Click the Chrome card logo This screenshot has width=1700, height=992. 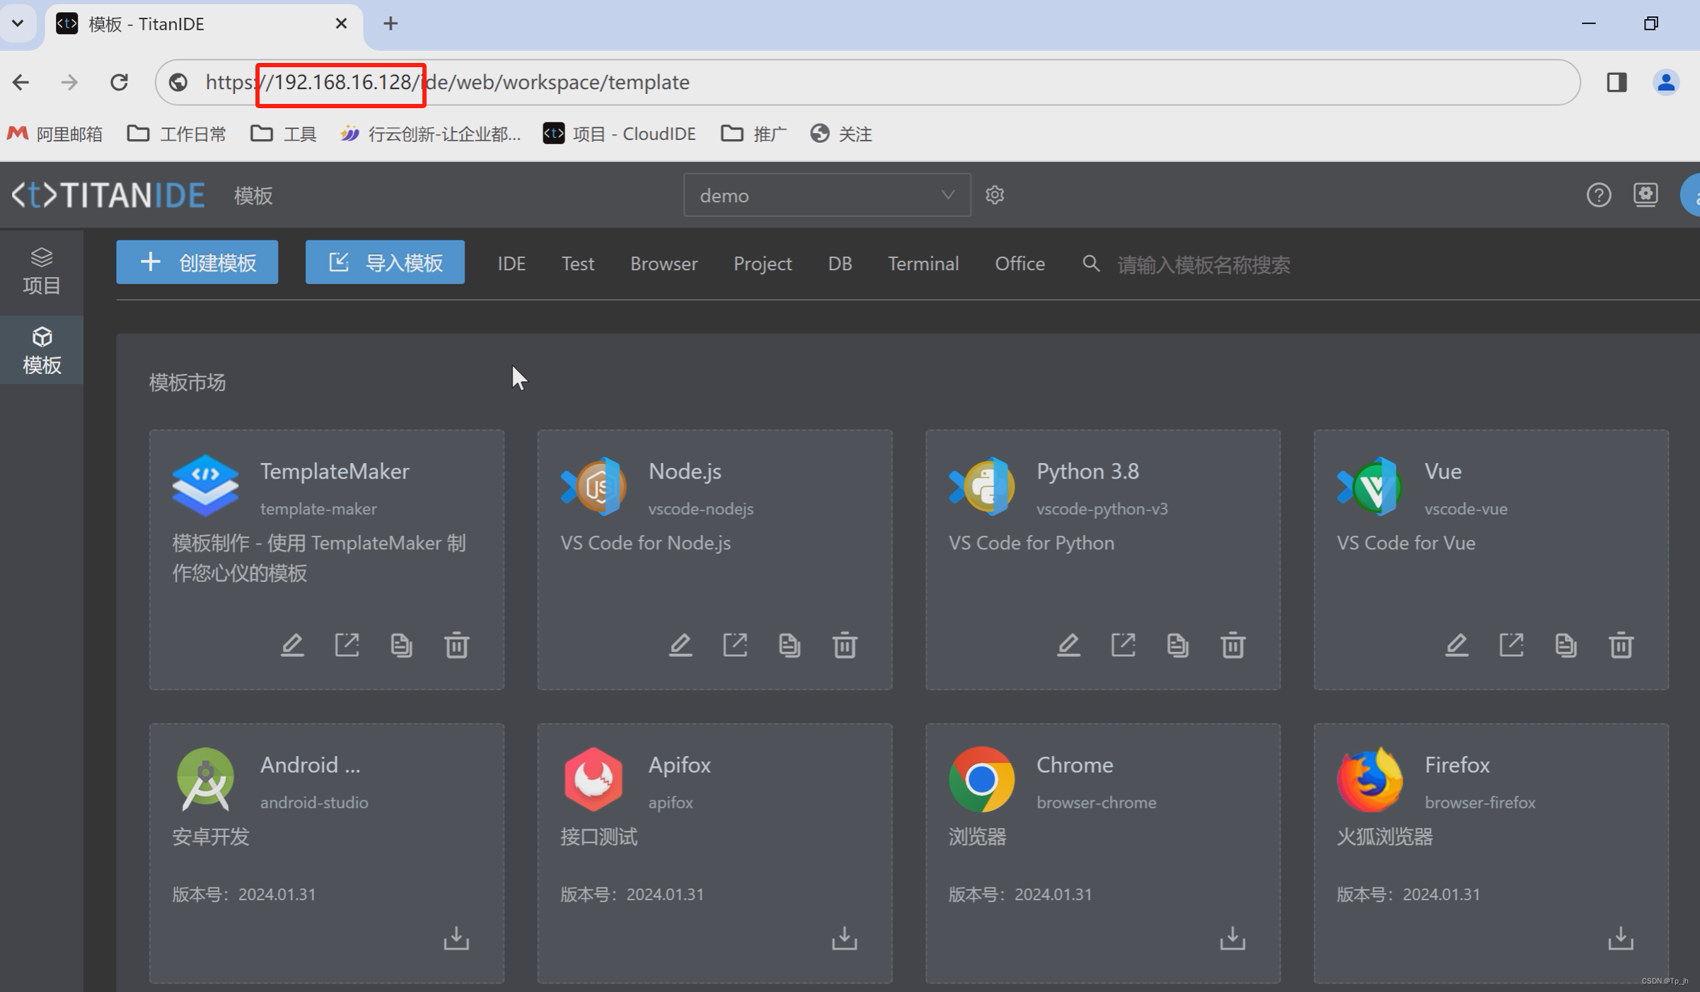(982, 779)
